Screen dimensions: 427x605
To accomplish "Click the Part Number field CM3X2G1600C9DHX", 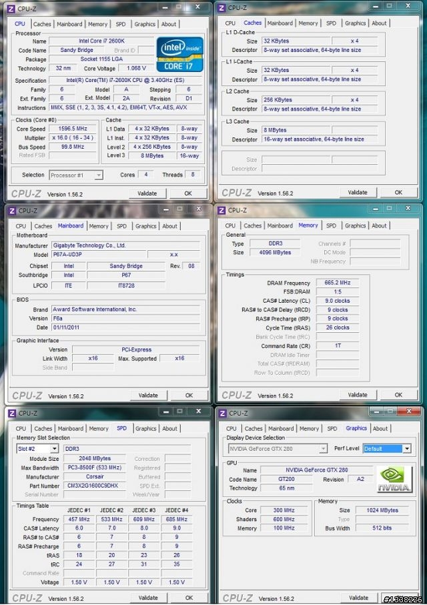I will click(95, 486).
